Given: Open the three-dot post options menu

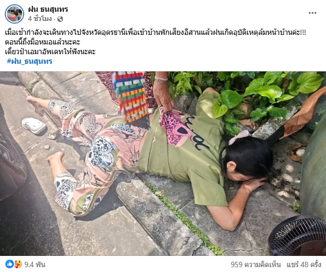Looking at the screenshot, I should pos(312,13).
